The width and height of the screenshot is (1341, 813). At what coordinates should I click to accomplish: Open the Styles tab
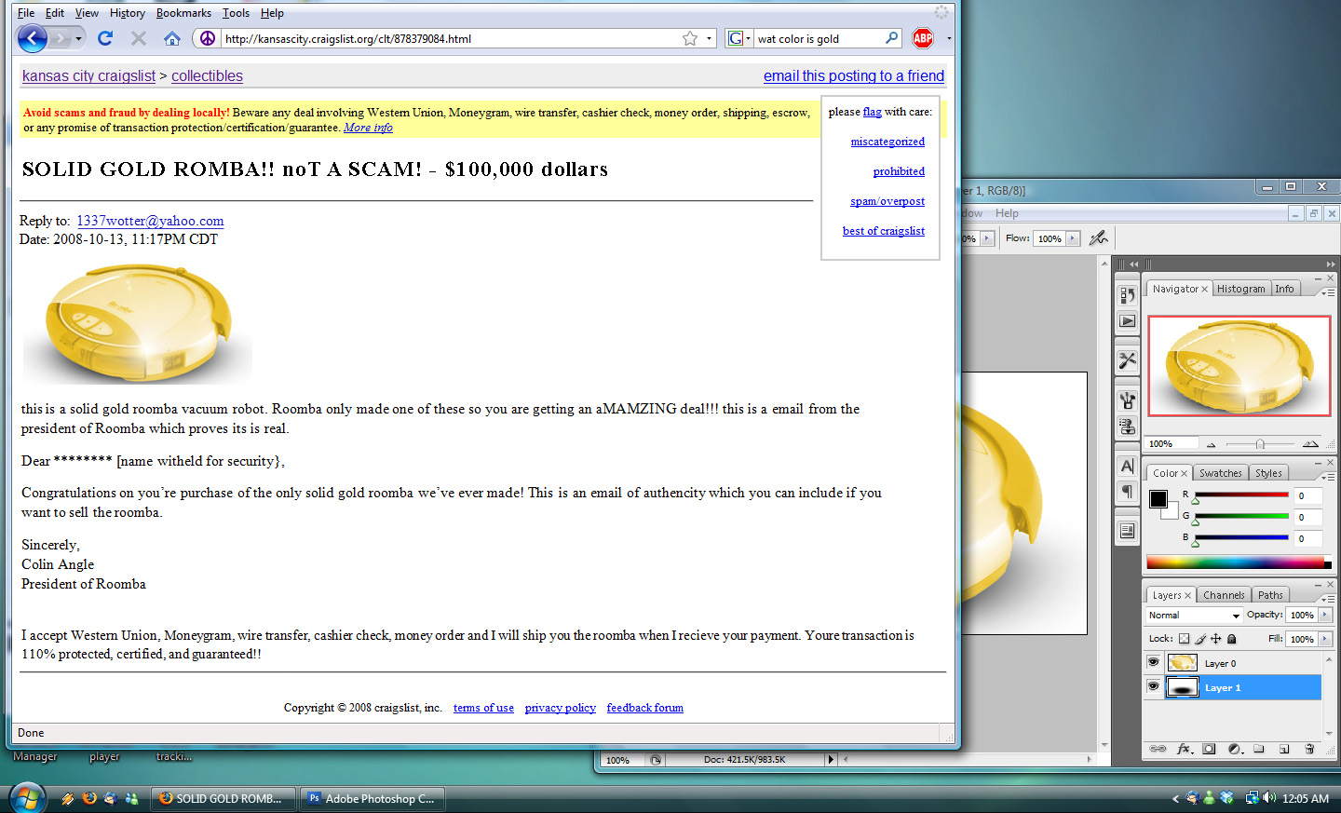[1268, 473]
